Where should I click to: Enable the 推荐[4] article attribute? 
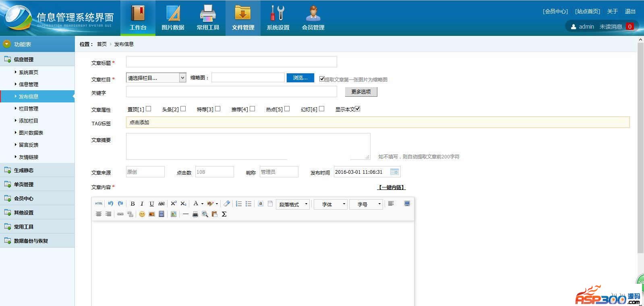coord(253,109)
